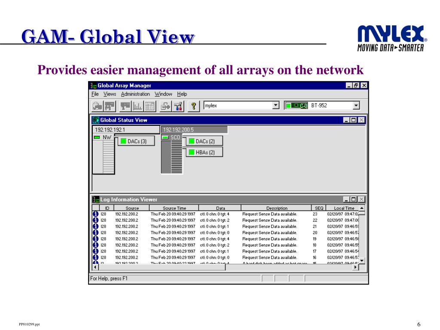Click the info icon on SEQ 16 row
The height and width of the screenshot is (330, 440).
pos(96,257)
